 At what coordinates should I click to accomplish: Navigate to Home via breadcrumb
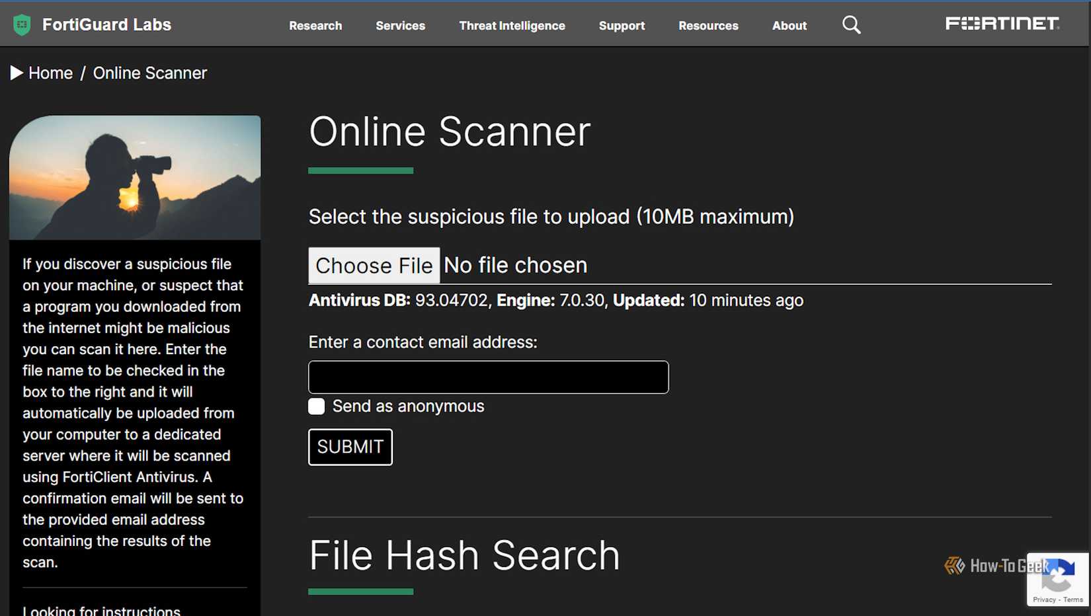(x=50, y=73)
